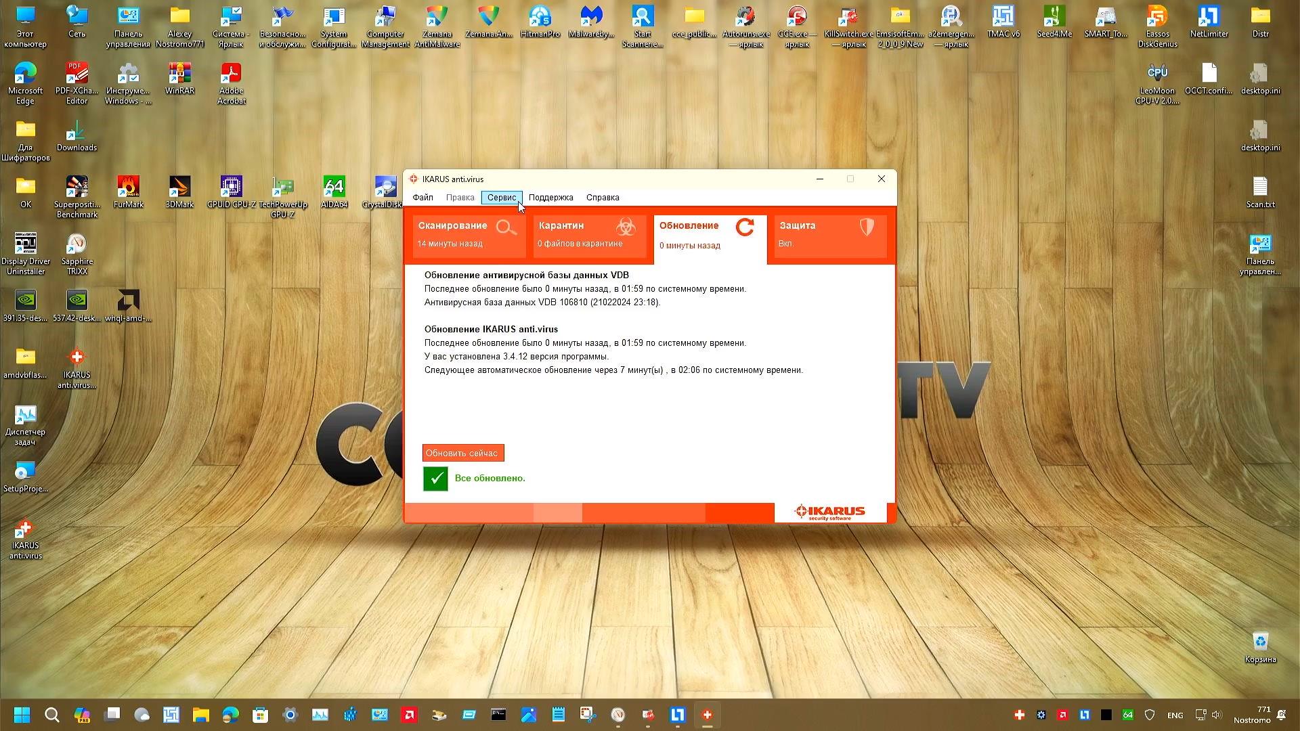Image resolution: width=1300 pixels, height=731 pixels.
Task: Click the red Обновление refresh arrow icon
Action: point(745,227)
